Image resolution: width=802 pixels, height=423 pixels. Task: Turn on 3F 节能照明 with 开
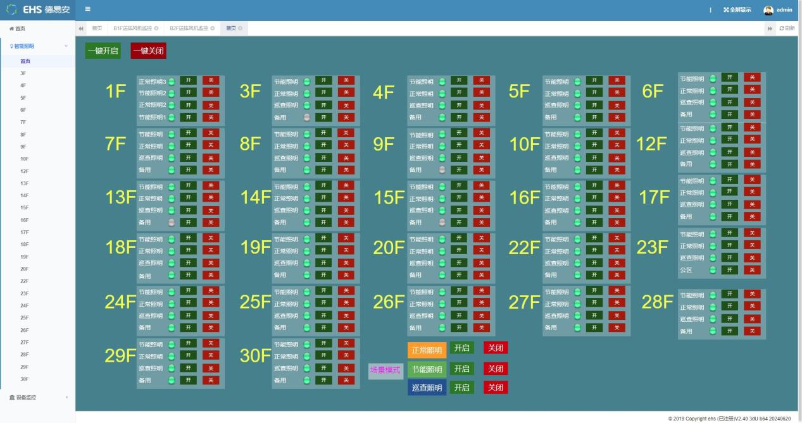(x=323, y=80)
